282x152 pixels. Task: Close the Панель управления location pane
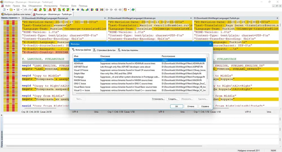tap(19, 18)
